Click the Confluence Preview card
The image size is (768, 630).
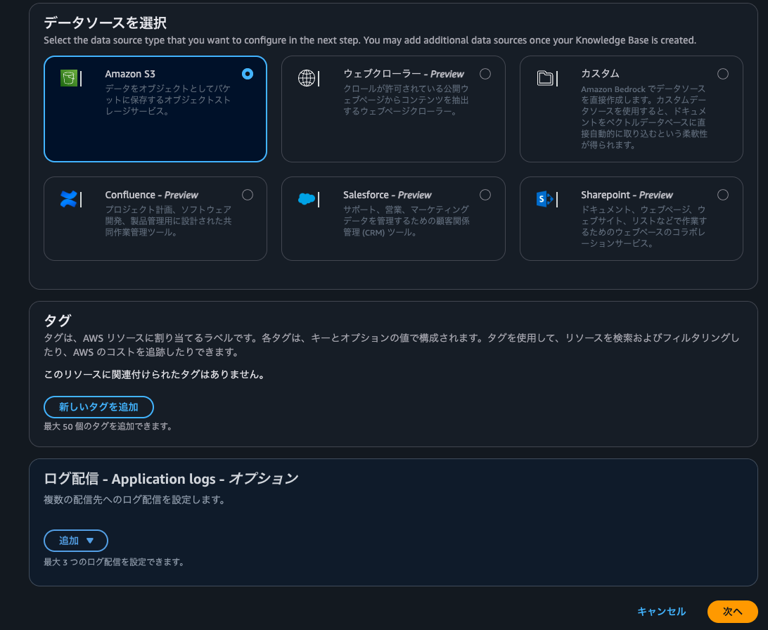pos(155,219)
